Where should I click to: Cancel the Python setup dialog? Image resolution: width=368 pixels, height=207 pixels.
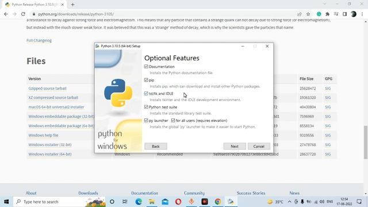tap(259, 146)
